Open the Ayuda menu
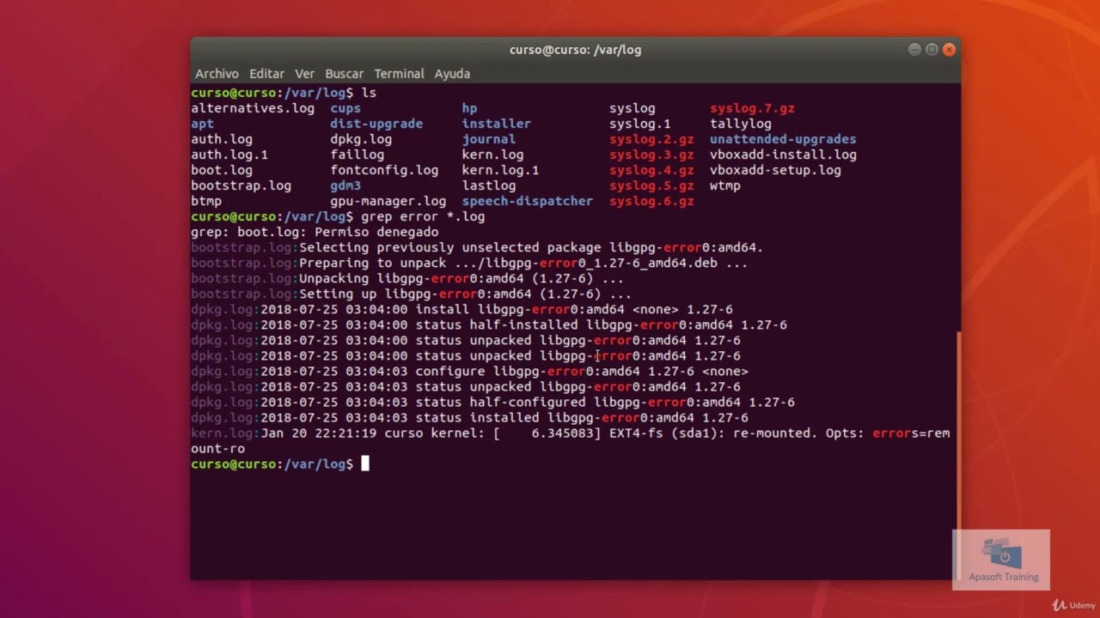 (x=452, y=74)
